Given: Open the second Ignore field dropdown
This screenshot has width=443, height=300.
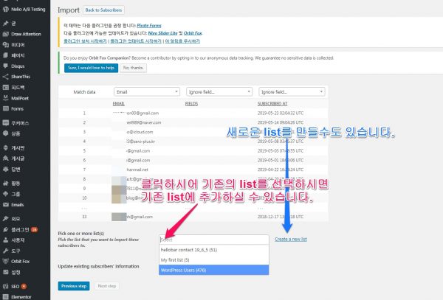Looking at the screenshot, I should pos(219,91).
